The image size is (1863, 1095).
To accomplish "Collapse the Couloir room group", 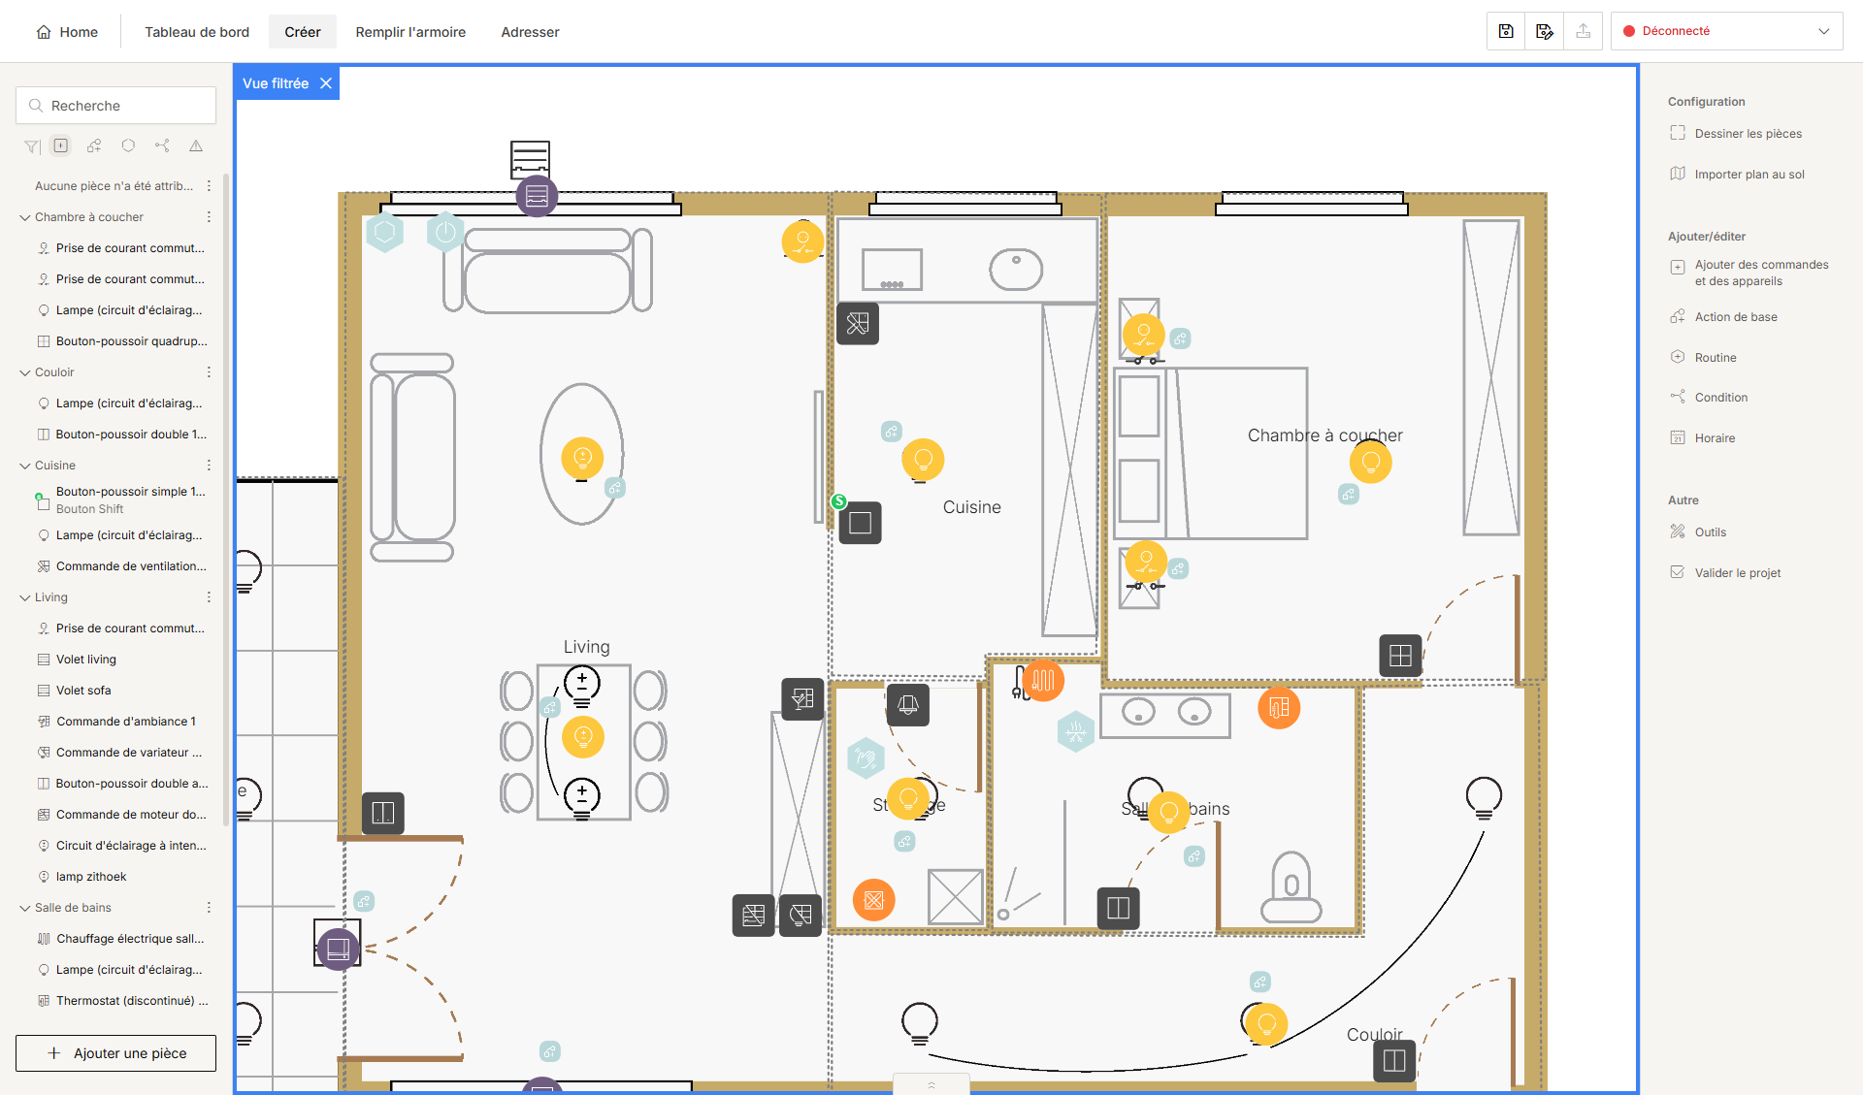I will (x=25, y=372).
